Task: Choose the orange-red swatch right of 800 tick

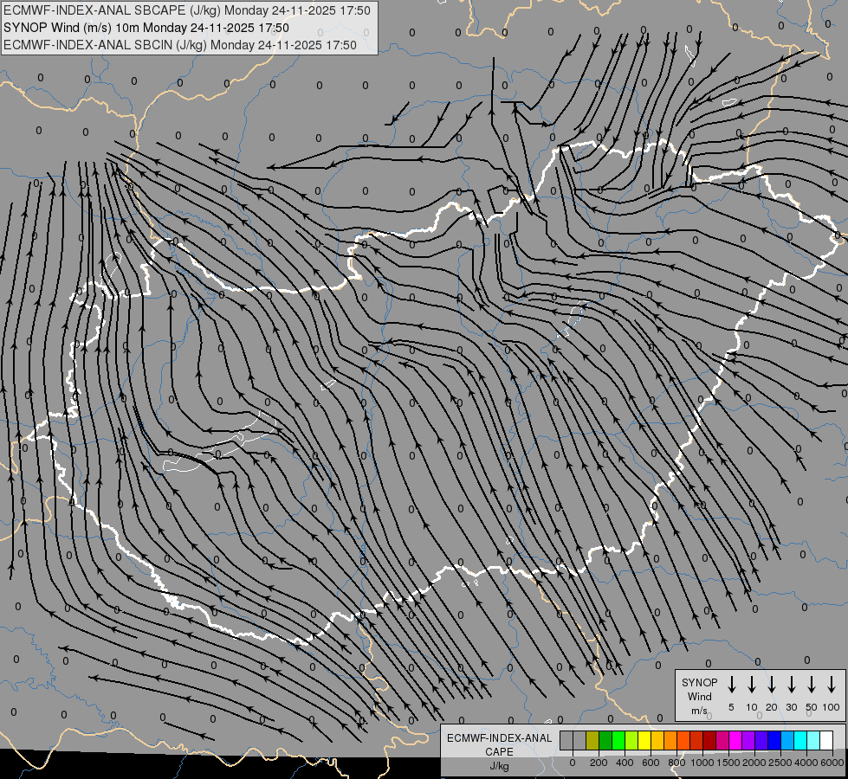Action: (684, 740)
